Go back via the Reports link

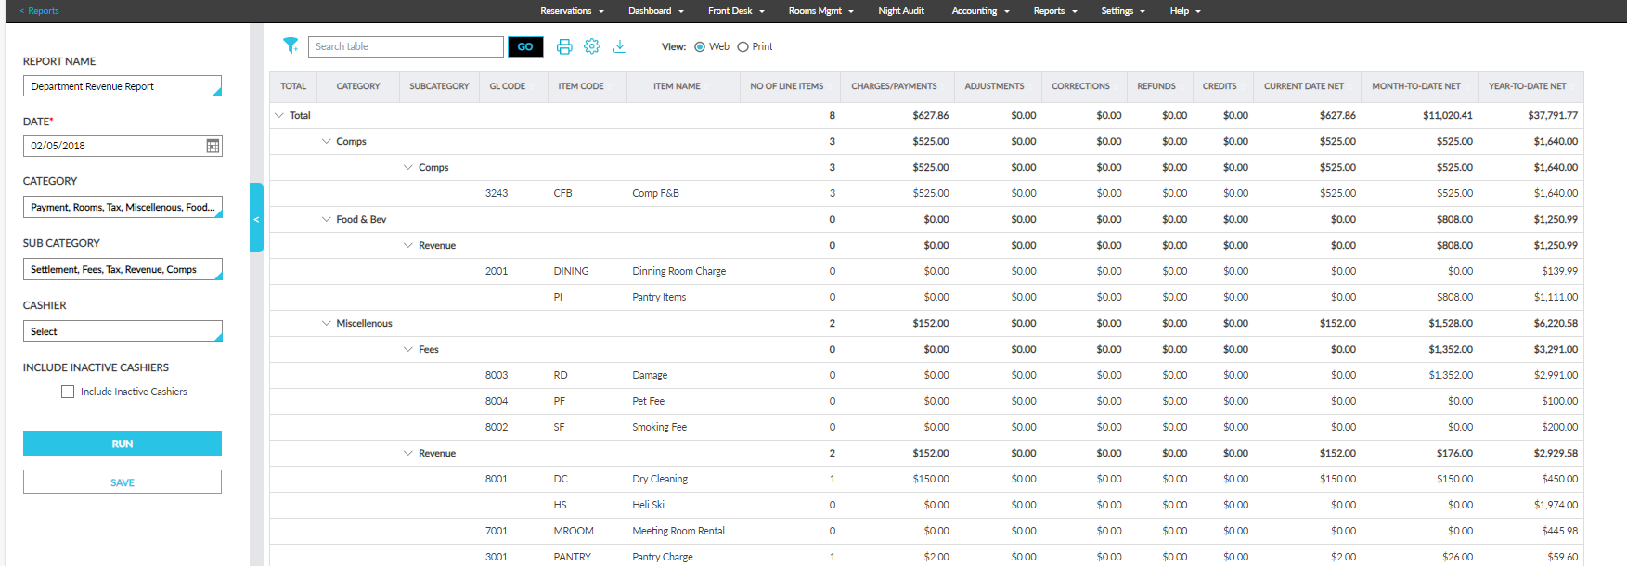tap(40, 11)
